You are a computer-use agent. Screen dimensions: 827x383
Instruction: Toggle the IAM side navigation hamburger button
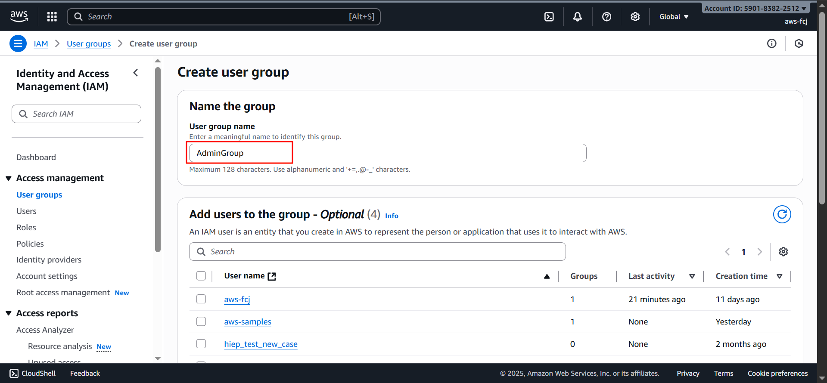click(x=18, y=43)
